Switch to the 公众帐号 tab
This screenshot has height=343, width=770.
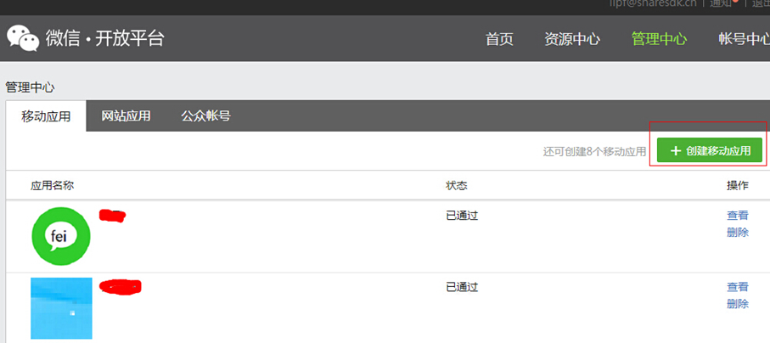205,116
